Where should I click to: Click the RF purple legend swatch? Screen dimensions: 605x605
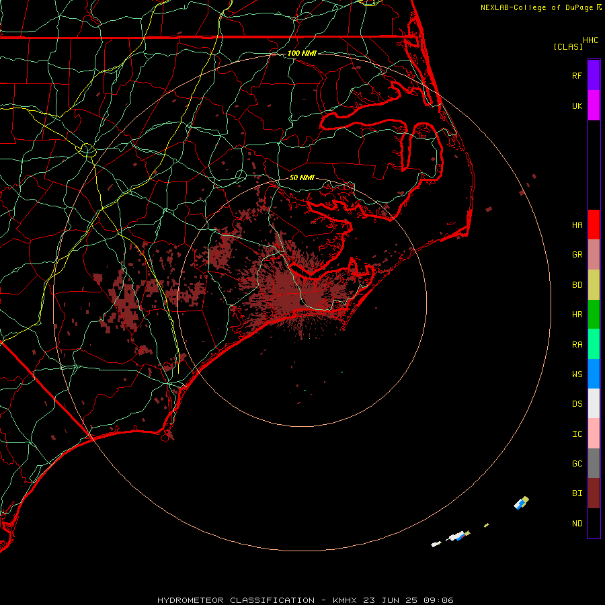(x=594, y=75)
